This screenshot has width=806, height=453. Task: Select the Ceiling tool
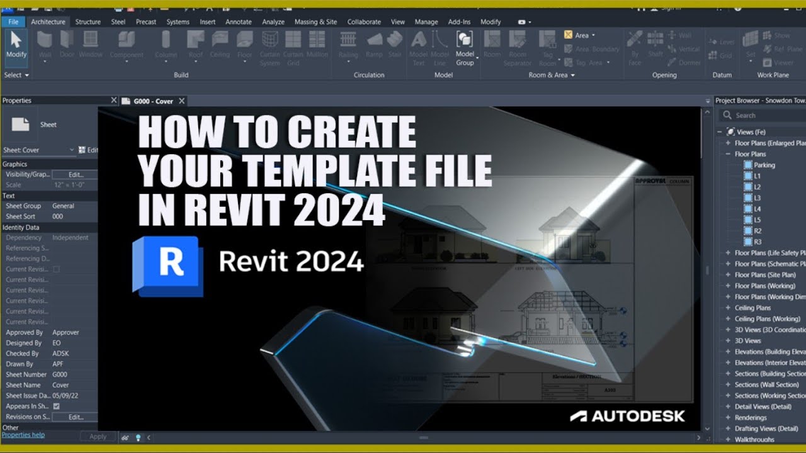[x=220, y=45]
